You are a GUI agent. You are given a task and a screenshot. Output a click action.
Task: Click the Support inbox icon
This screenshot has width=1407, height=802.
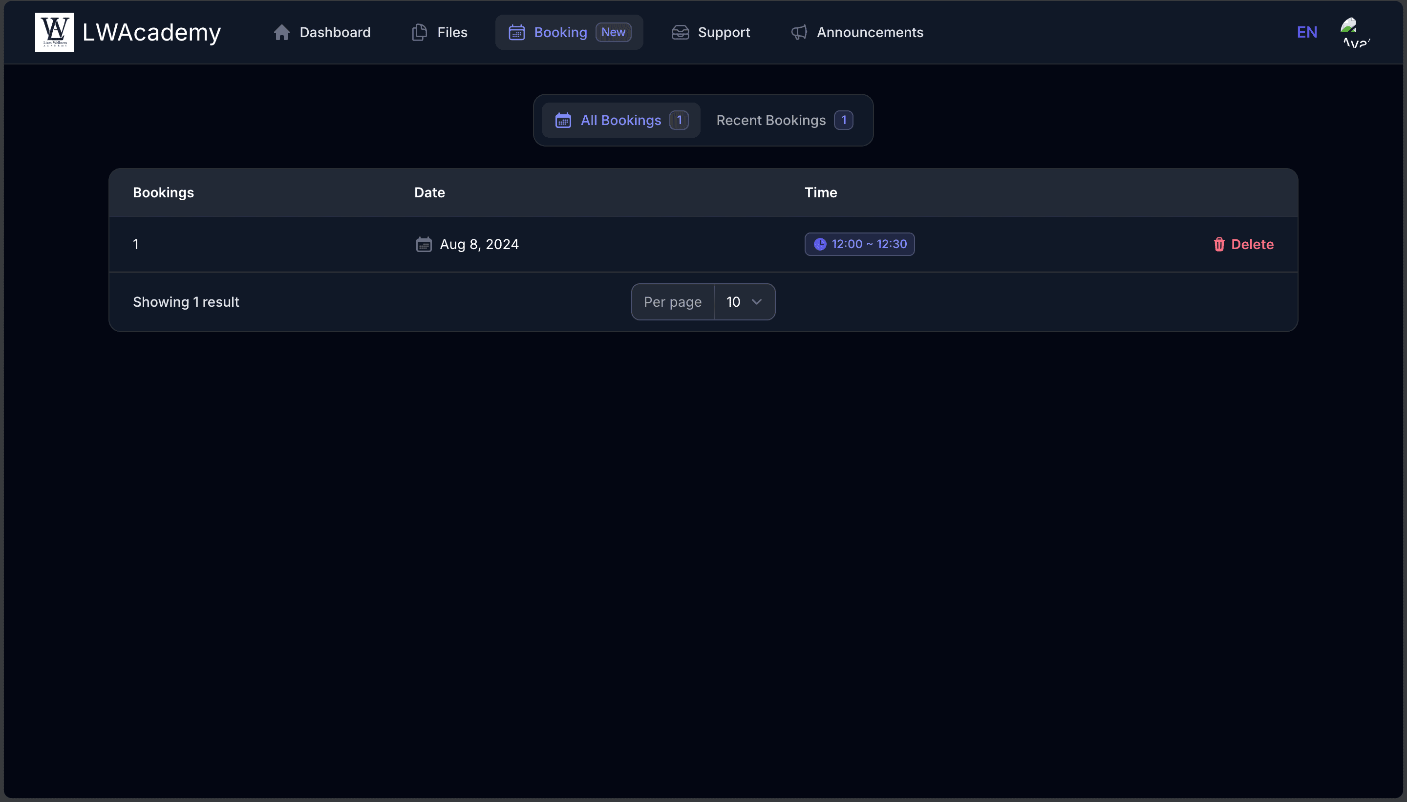tap(680, 32)
